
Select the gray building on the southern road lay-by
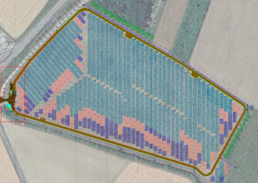[x=42, y=119]
